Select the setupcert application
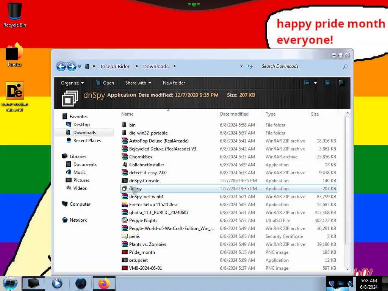Viewport: 388px width, 291px height. (138, 260)
